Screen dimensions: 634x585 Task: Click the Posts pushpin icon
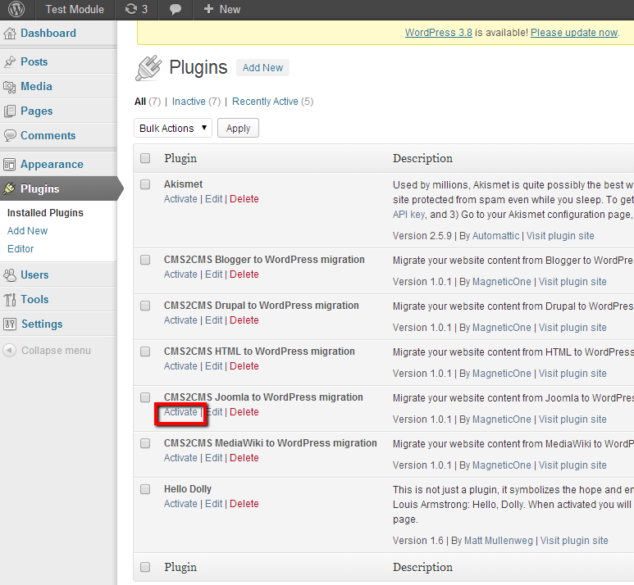point(10,61)
